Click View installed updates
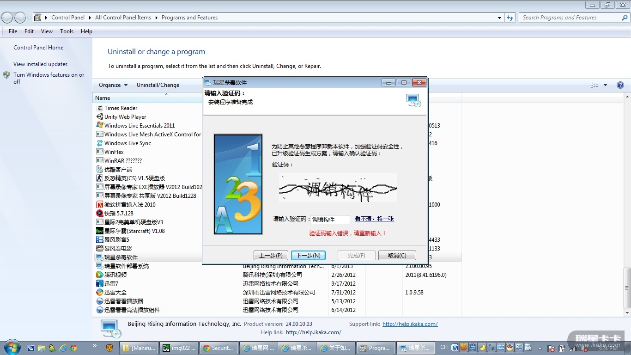Viewport: 631px width, 355px height. [41, 64]
